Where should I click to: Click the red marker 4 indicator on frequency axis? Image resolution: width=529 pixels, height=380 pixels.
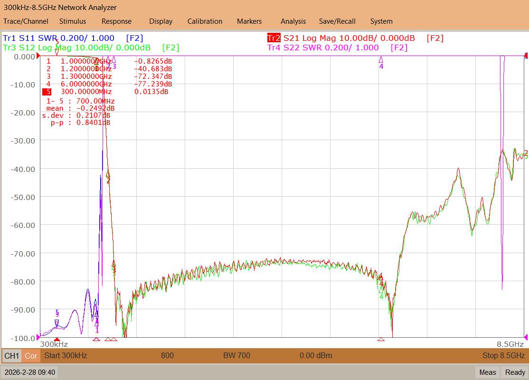(381, 340)
